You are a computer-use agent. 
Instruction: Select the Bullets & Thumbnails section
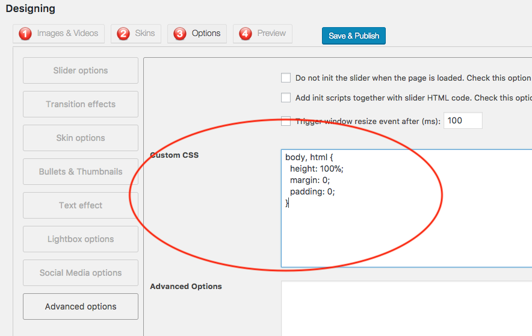(81, 172)
